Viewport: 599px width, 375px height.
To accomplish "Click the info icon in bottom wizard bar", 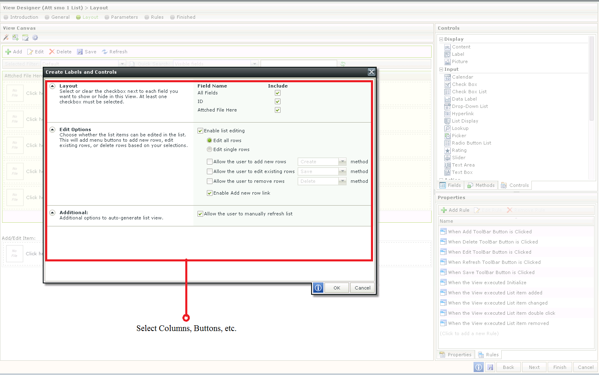I will pos(479,367).
